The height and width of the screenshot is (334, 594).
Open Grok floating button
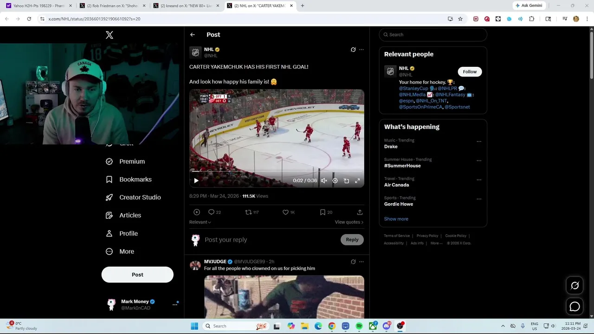point(575,286)
